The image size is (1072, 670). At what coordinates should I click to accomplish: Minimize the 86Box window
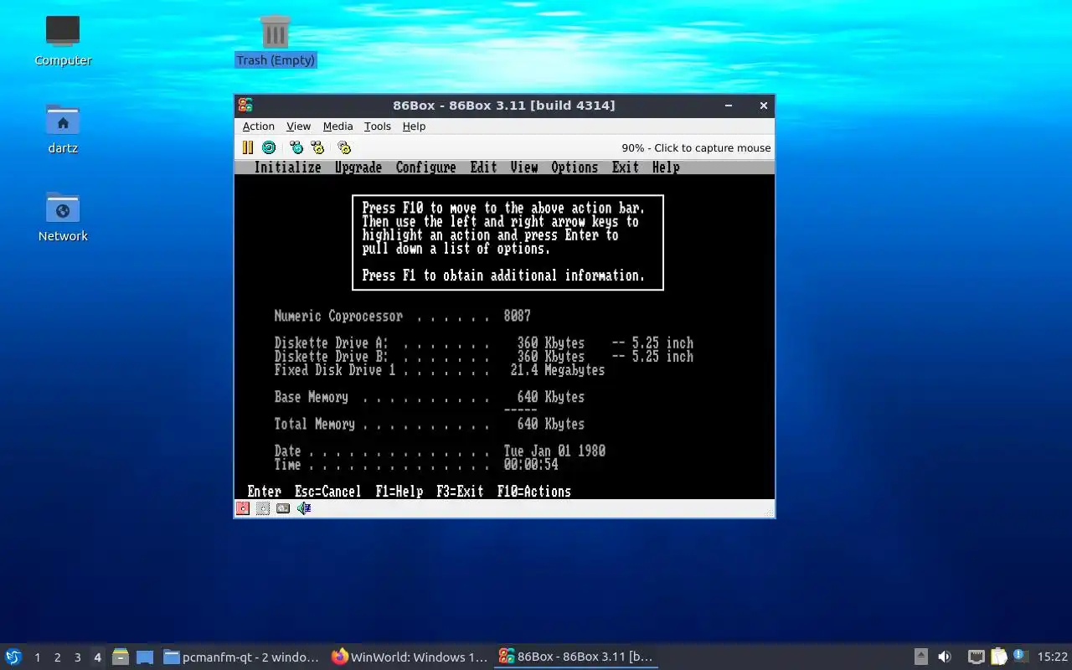(x=729, y=106)
